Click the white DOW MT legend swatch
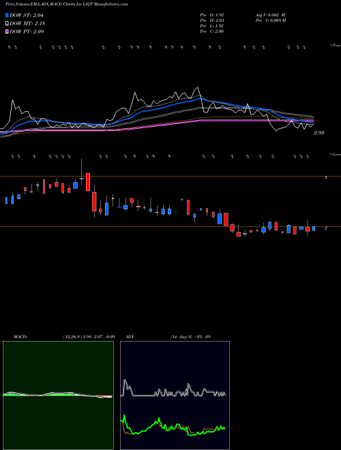Screen dimensions: 341x450 coord(7,23)
